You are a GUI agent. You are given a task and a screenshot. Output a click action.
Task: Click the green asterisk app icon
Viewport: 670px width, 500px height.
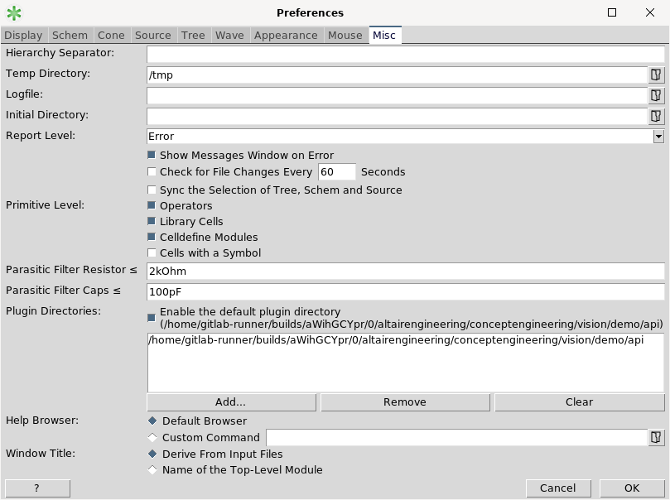pos(14,12)
